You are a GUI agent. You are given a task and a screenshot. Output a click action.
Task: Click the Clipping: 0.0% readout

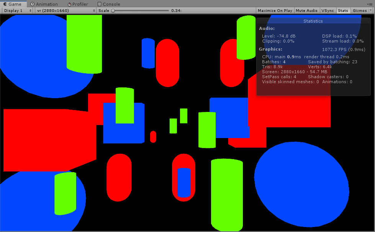278,41
